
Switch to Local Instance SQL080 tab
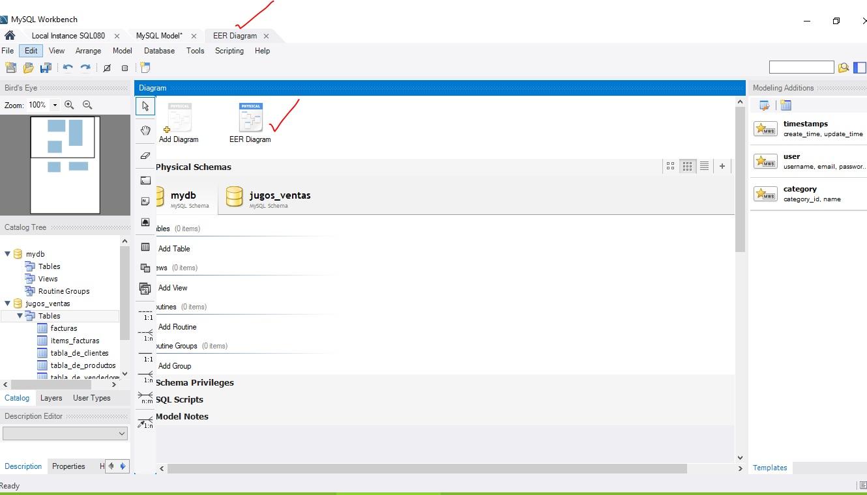(68, 36)
